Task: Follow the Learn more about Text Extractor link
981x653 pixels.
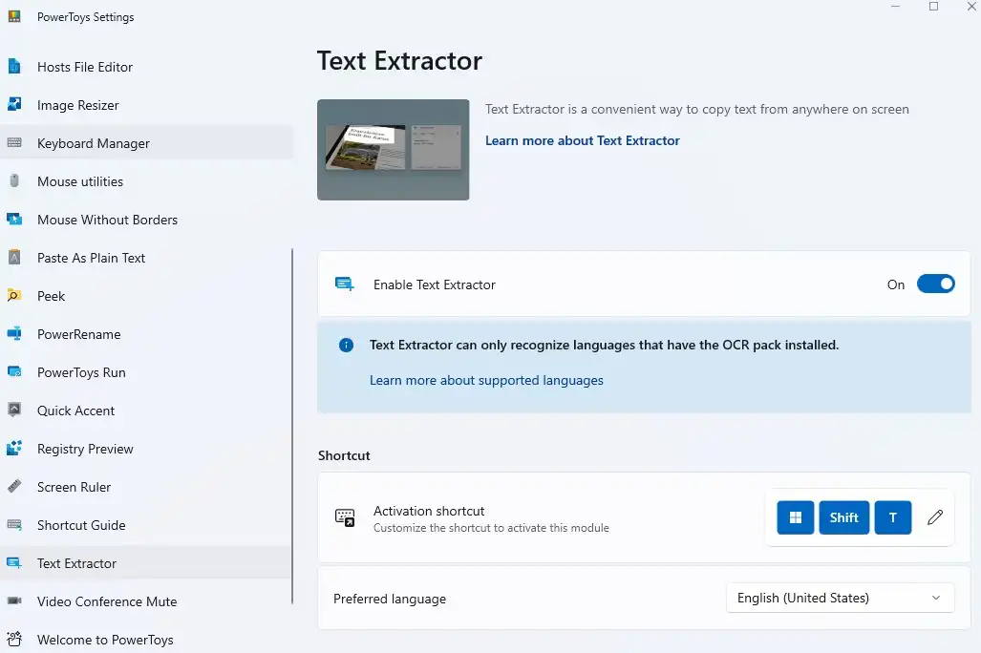Action: tap(582, 140)
